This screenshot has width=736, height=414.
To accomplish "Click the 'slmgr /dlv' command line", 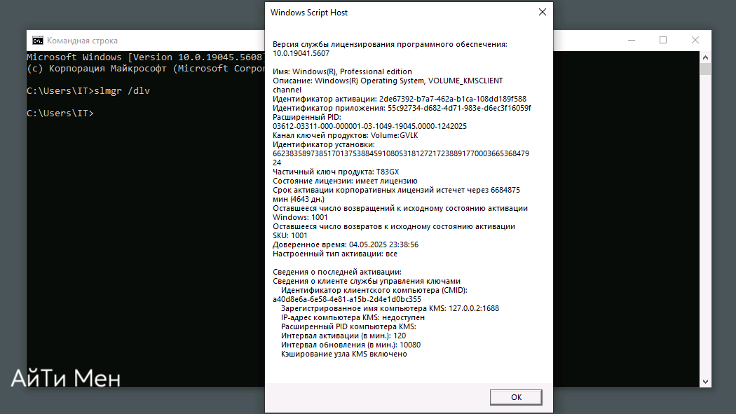I will pyautogui.click(x=88, y=90).
